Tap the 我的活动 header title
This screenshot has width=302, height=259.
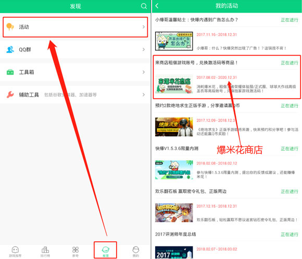pos(227,6)
